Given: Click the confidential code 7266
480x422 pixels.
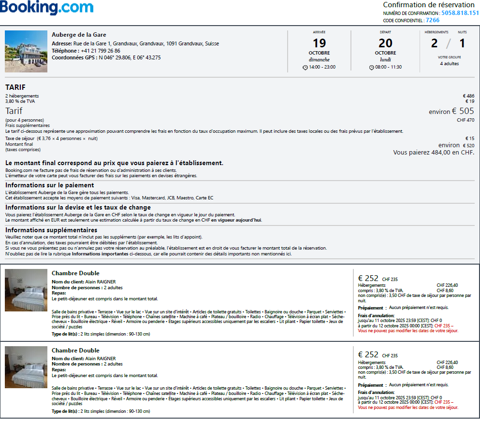Looking at the screenshot, I should coord(433,20).
